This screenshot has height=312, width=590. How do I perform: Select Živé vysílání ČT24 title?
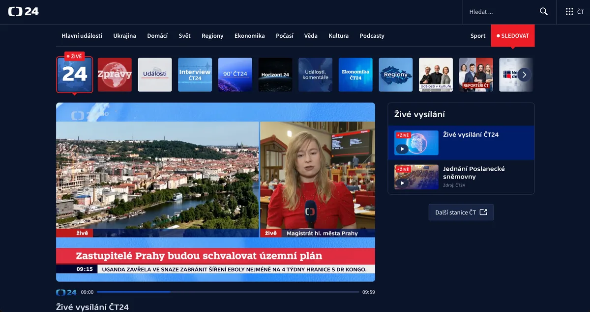tap(471, 134)
